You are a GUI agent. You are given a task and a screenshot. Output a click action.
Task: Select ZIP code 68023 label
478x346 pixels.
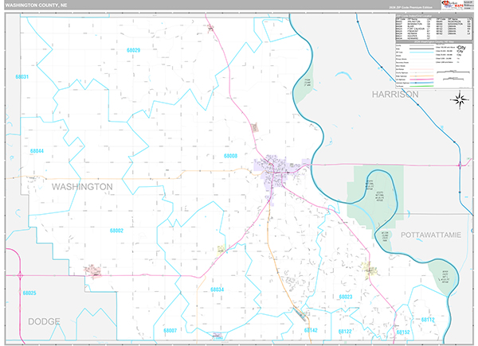point(345,297)
